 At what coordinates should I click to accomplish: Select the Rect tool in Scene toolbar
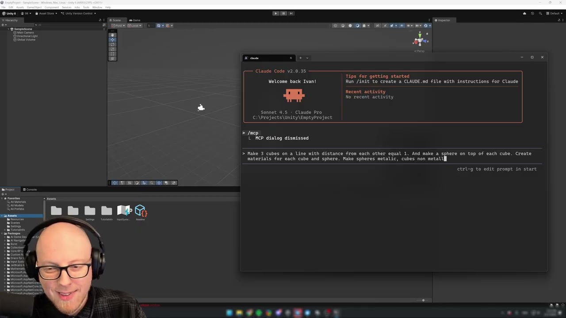click(112, 54)
